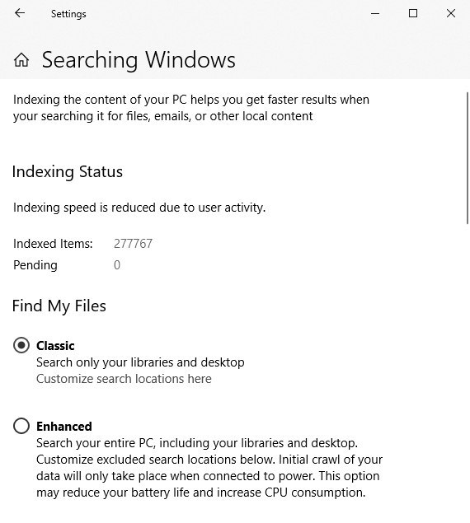Click the bold Classic option label
This screenshot has height=523, width=470.
pos(55,346)
